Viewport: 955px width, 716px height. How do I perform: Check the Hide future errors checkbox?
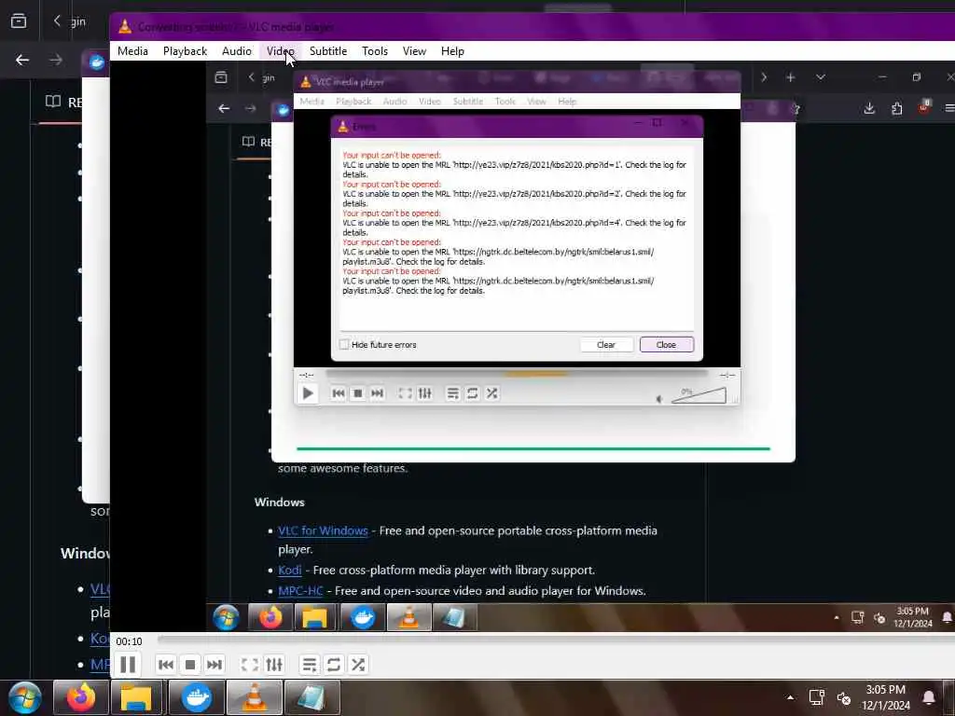[344, 345]
